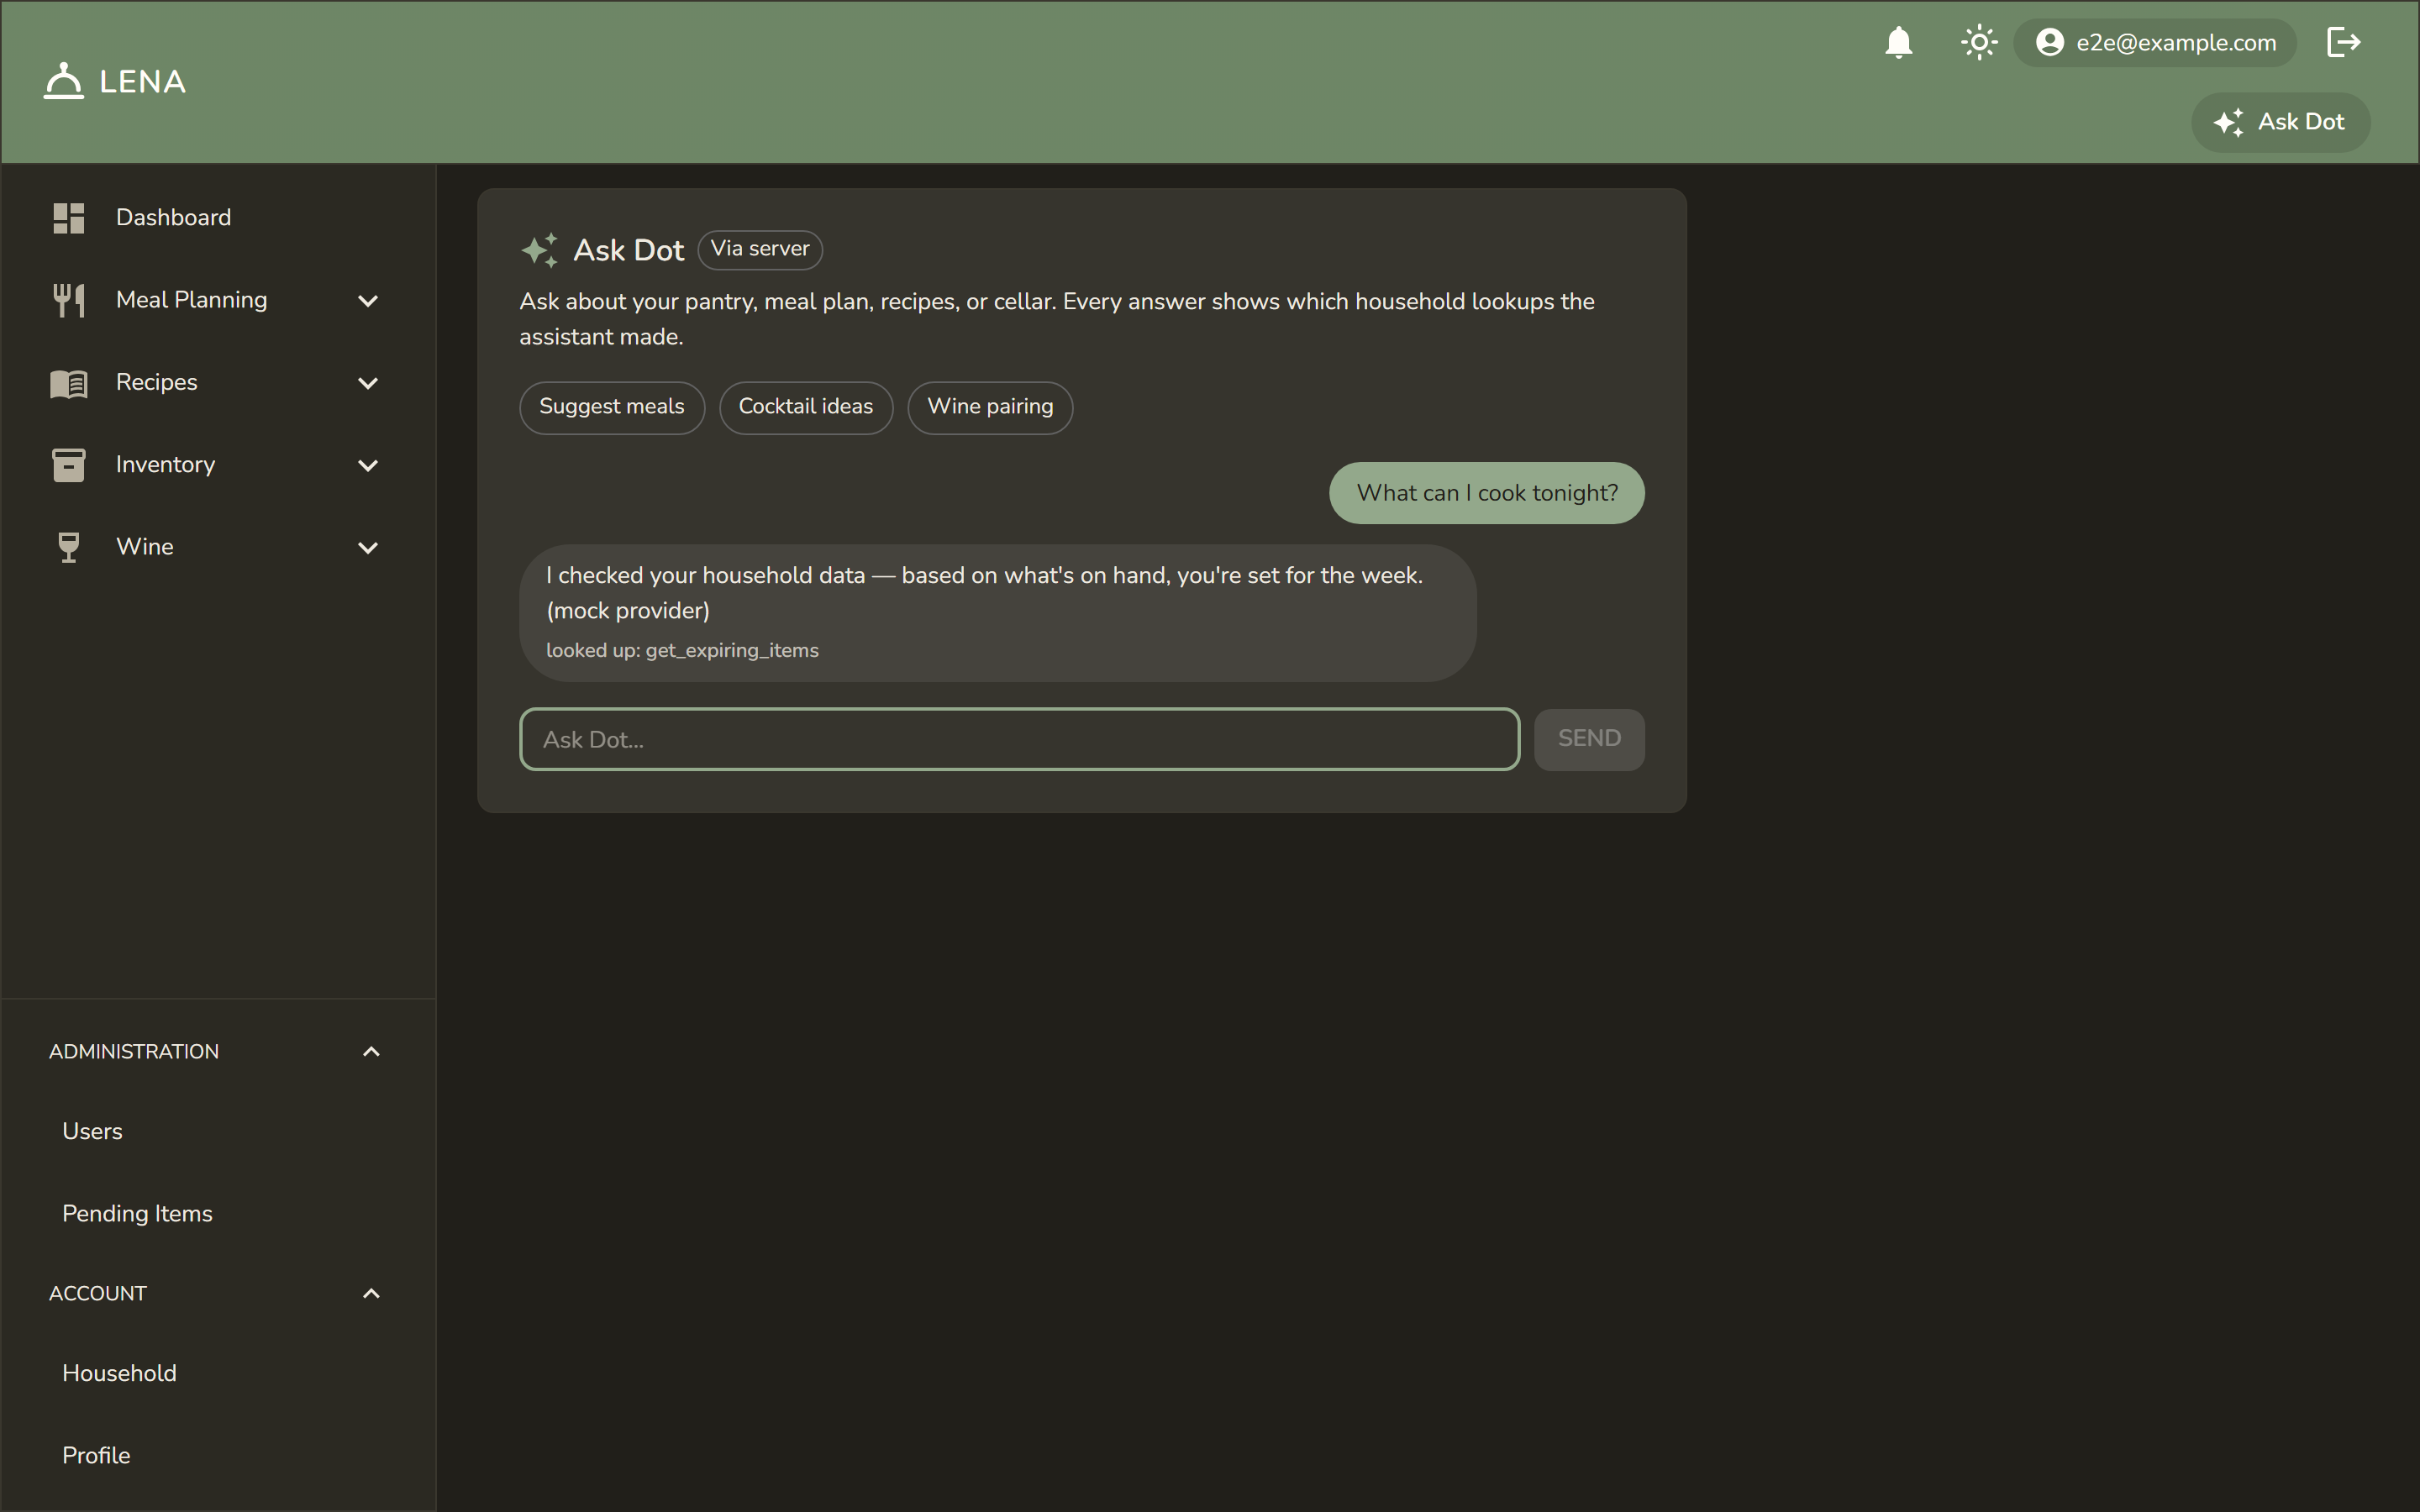Open Dashboard in the sidebar
This screenshot has height=1512, width=2420.
218,218
